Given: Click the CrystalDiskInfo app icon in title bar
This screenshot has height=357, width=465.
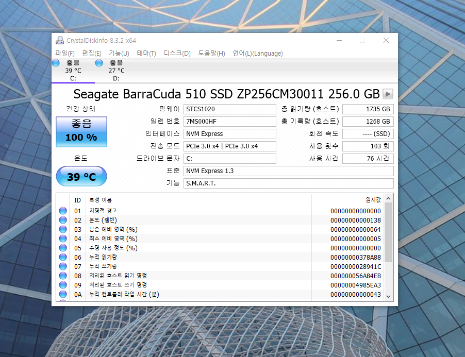Looking at the screenshot, I should pos(60,40).
